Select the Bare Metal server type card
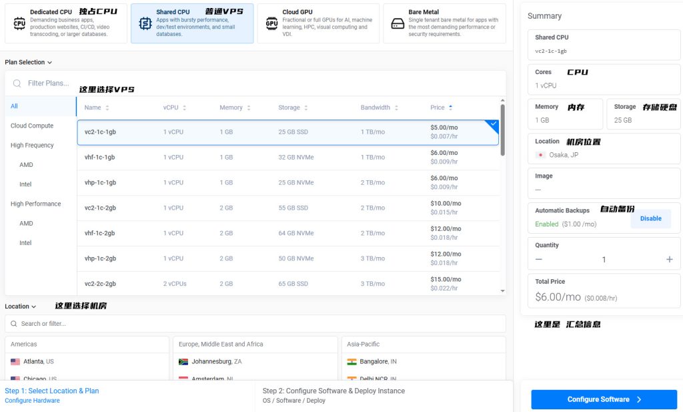Screen dimensions: 683x412 pyautogui.click(x=444, y=23)
